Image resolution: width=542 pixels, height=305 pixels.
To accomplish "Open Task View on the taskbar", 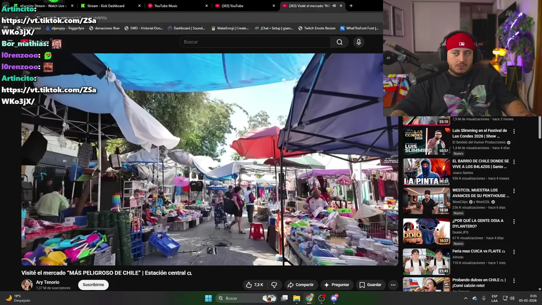I will [285, 298].
